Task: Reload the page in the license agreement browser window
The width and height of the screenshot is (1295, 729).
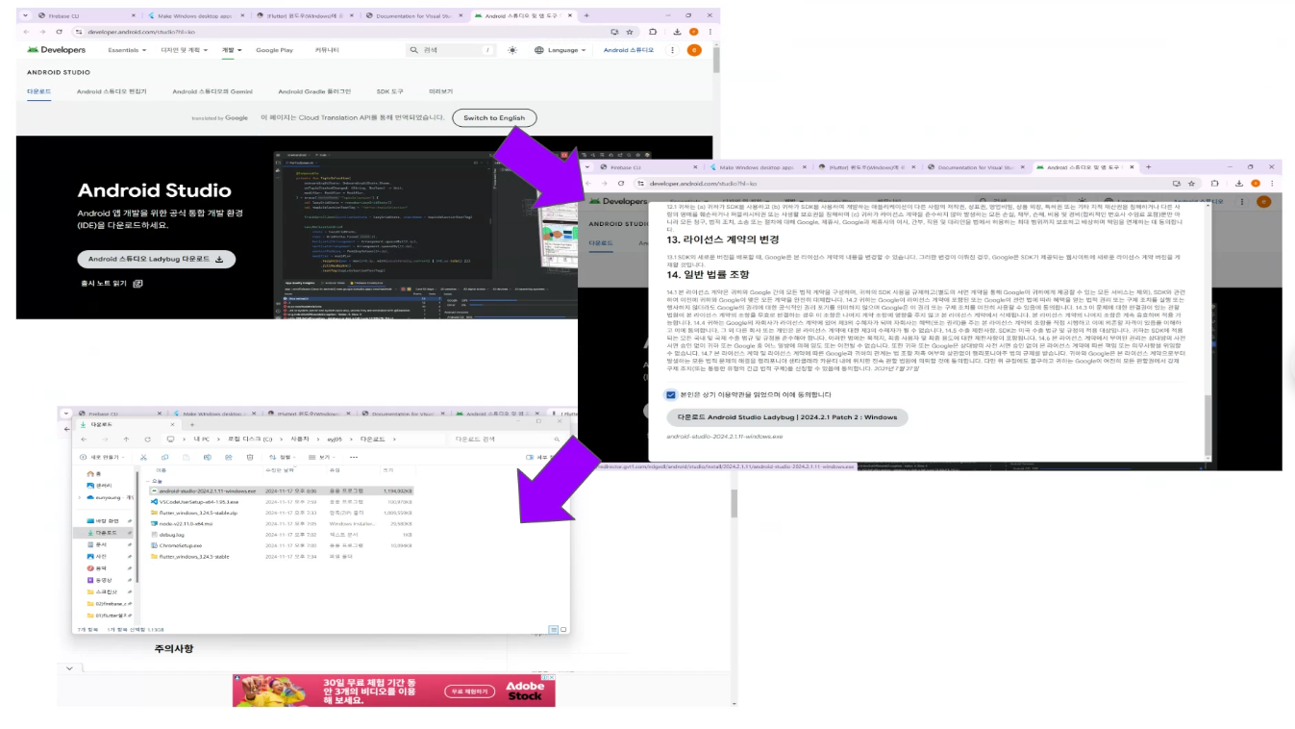Action: click(622, 183)
